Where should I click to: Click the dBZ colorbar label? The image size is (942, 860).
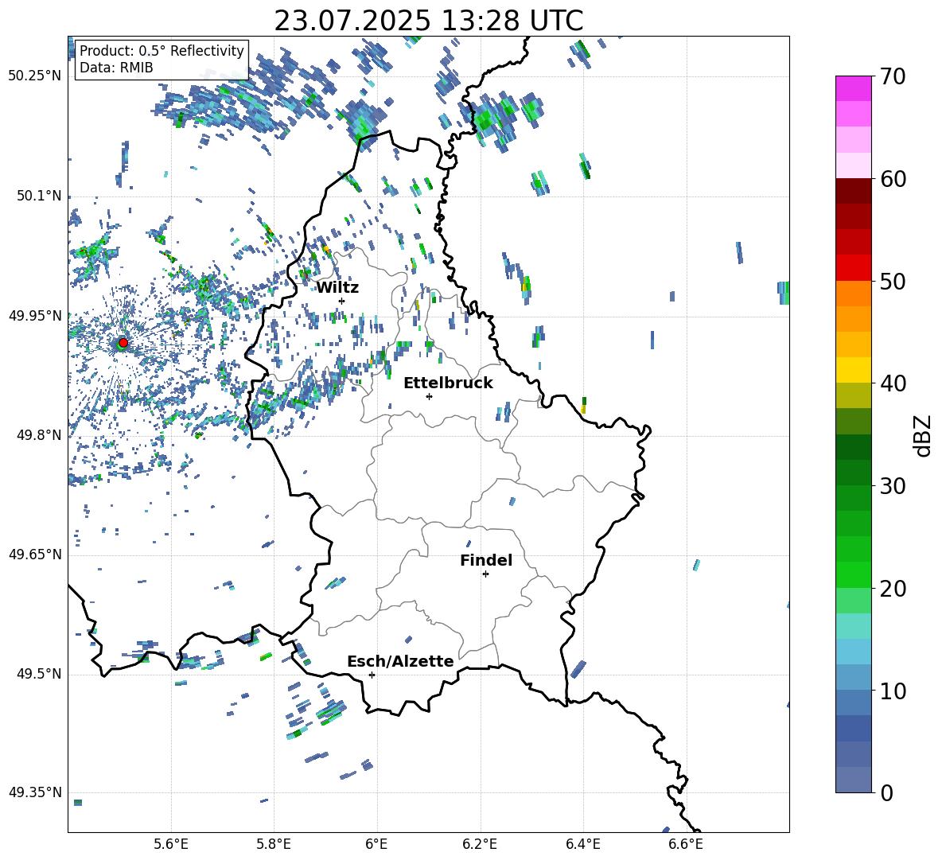coord(922,435)
